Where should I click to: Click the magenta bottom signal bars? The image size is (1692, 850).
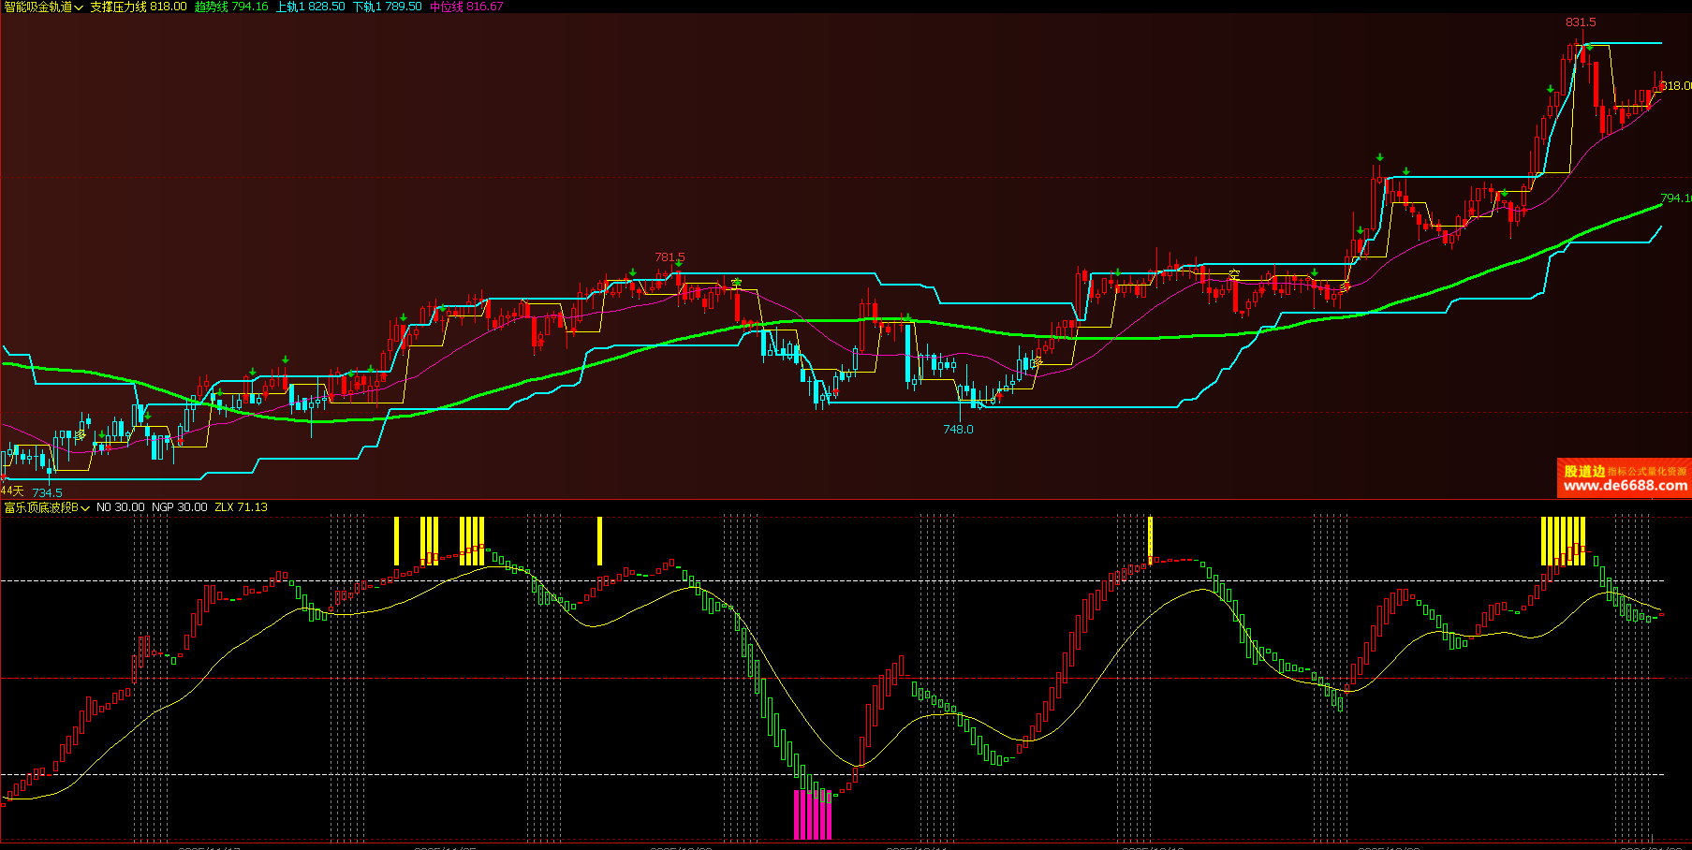(813, 814)
